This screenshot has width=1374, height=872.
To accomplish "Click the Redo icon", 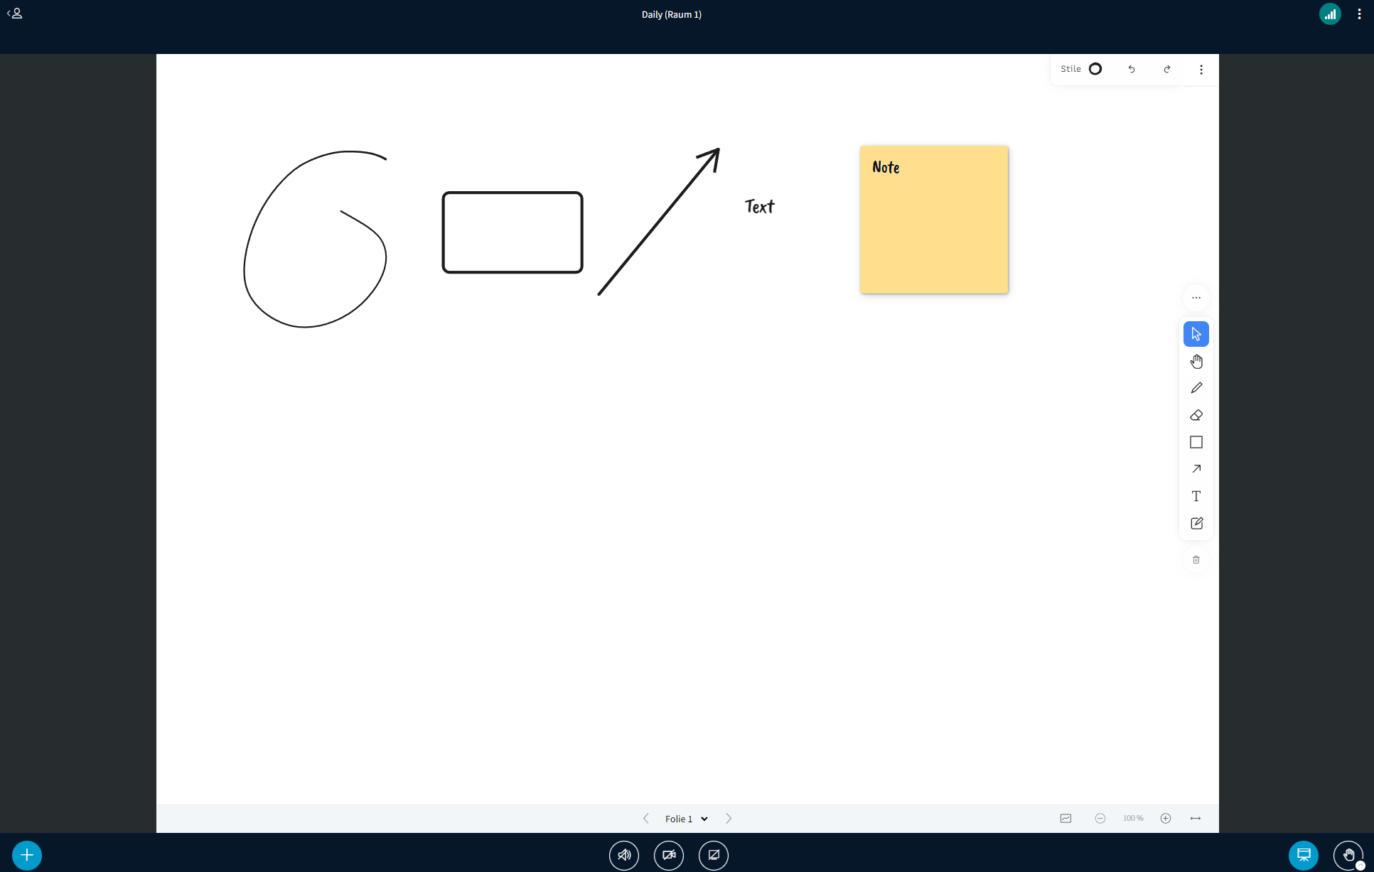I will coord(1167,69).
